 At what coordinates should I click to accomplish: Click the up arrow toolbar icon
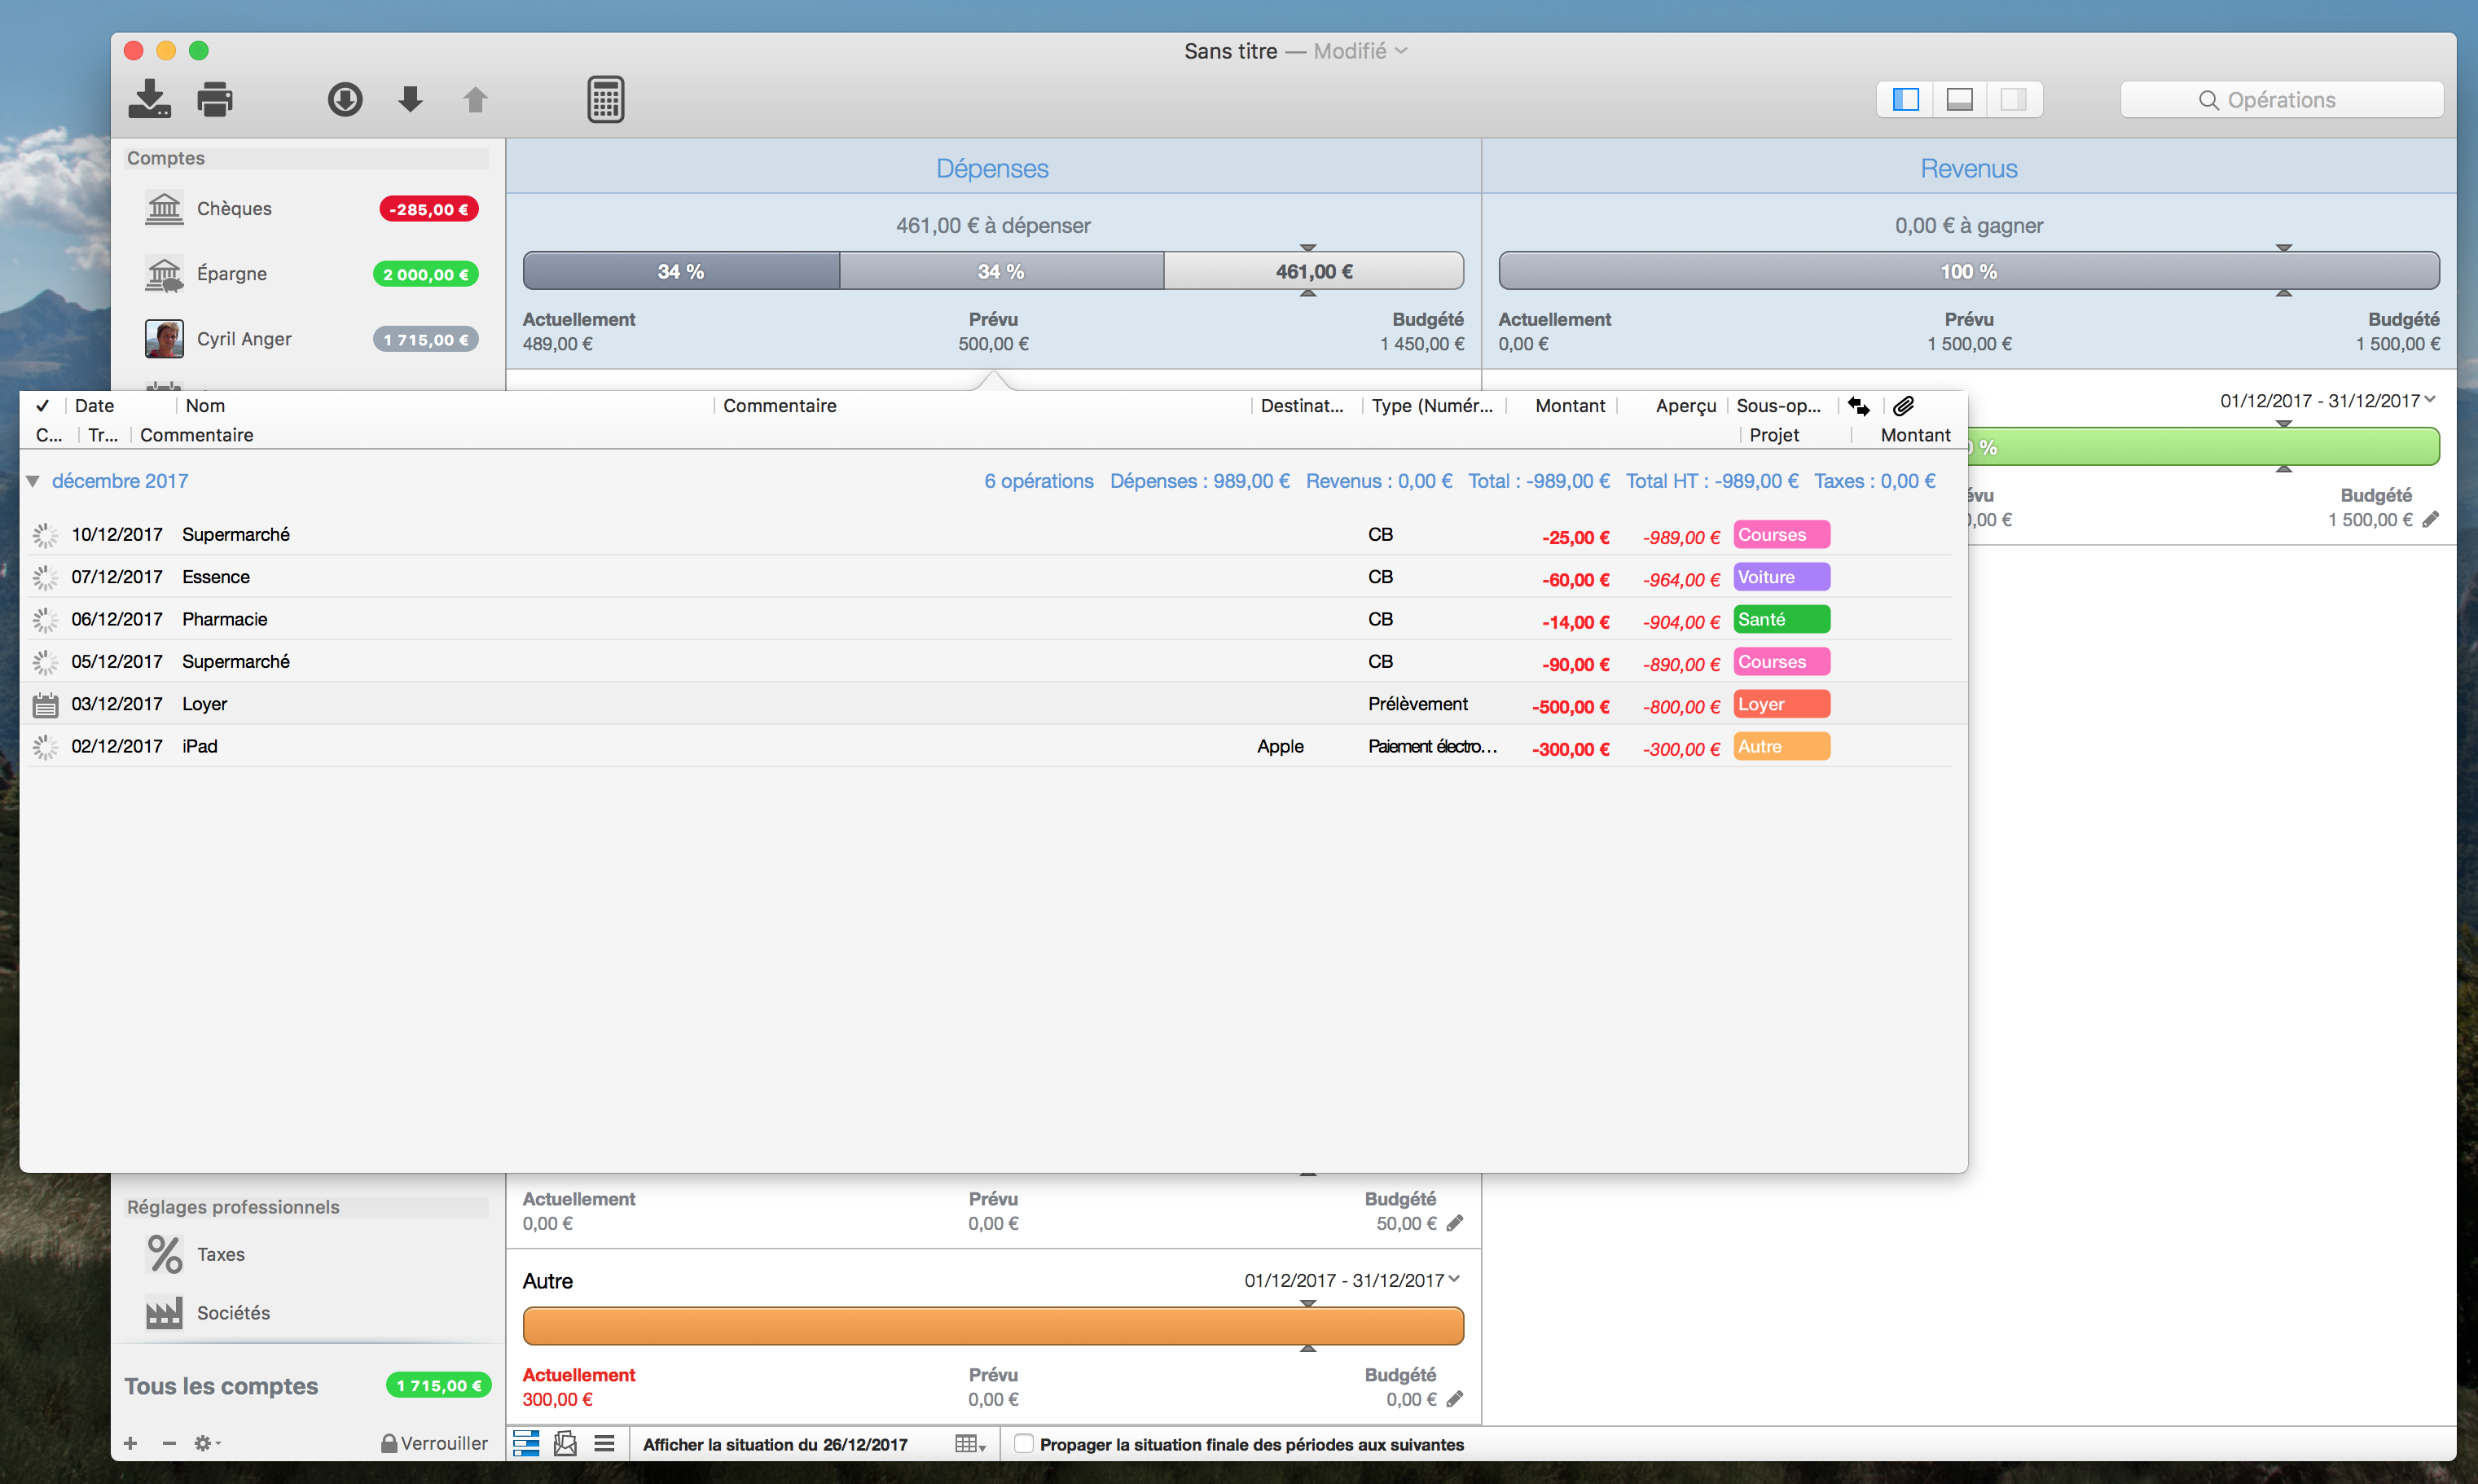(475, 99)
